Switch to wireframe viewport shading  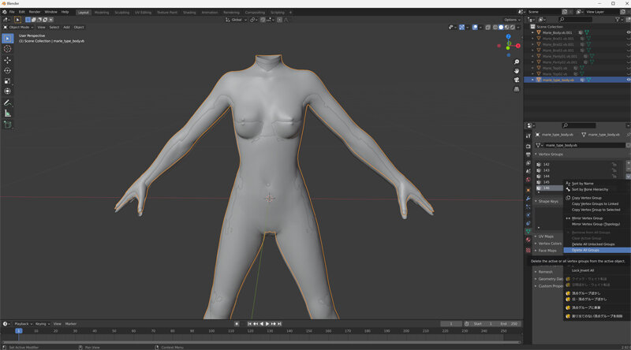point(495,28)
